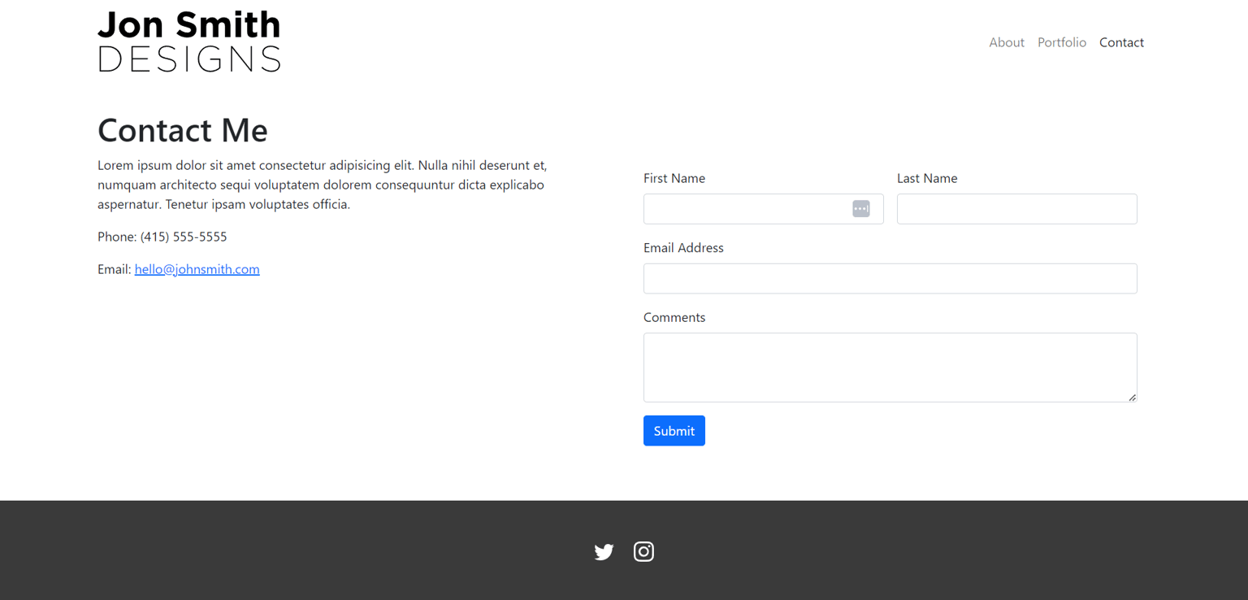Focus the Last Name input field

click(x=1017, y=209)
